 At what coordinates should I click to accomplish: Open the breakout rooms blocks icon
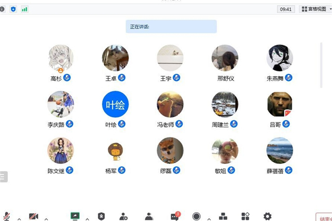pyautogui.click(x=223, y=216)
